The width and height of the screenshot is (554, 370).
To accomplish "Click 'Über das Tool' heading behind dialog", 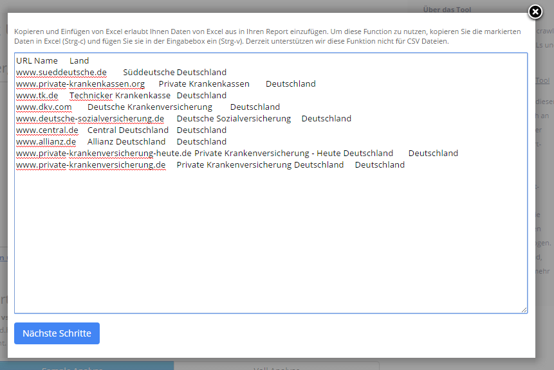I will point(447,10).
